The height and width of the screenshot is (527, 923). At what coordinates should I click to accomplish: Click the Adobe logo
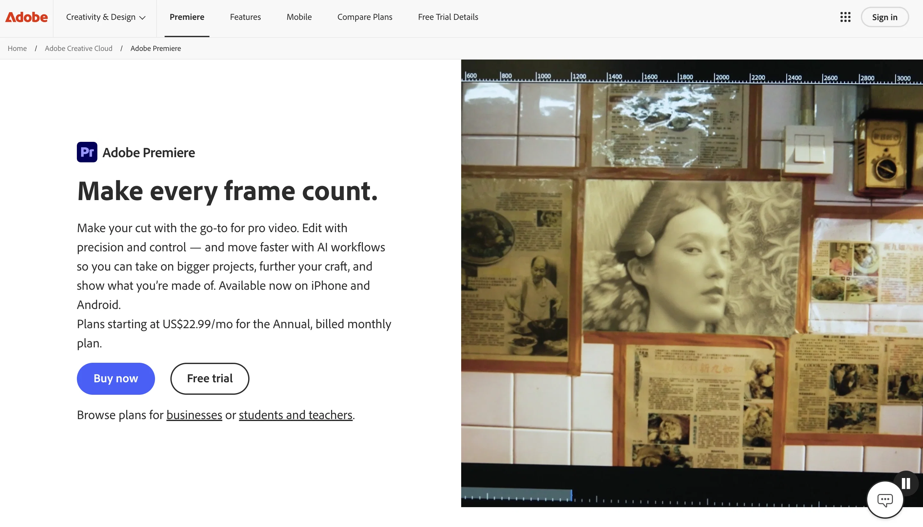click(x=27, y=17)
